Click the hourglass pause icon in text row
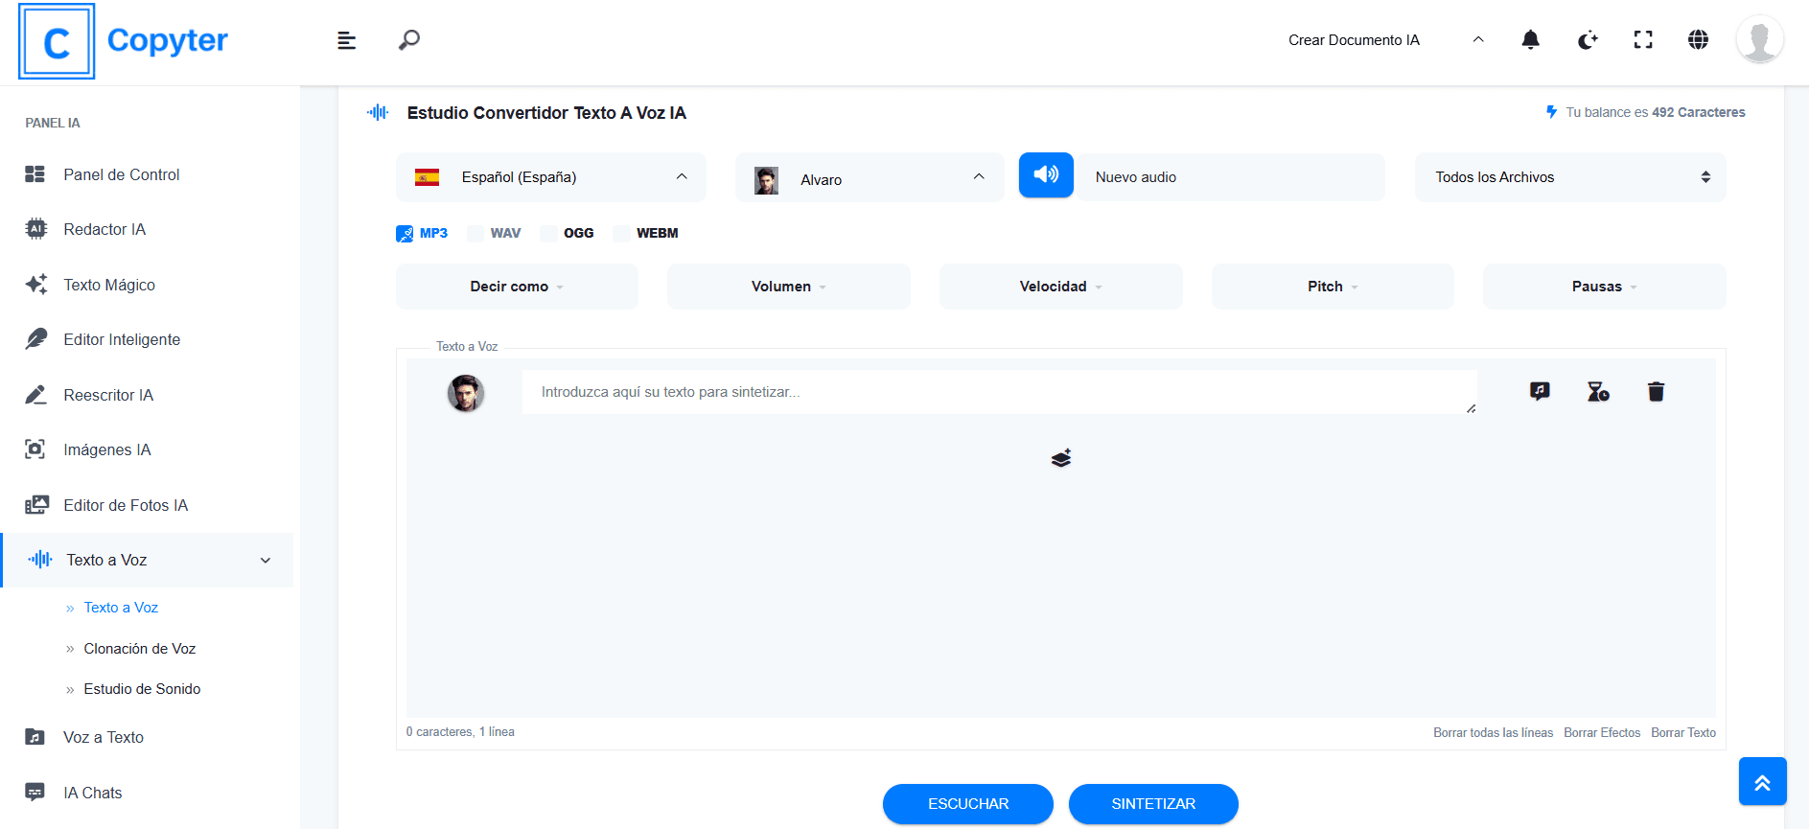 click(1597, 391)
